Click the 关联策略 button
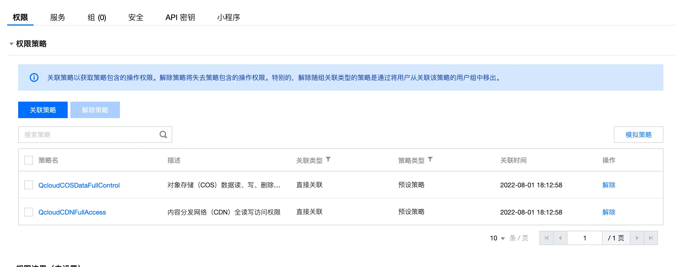This screenshot has height=267, width=675. [43, 110]
